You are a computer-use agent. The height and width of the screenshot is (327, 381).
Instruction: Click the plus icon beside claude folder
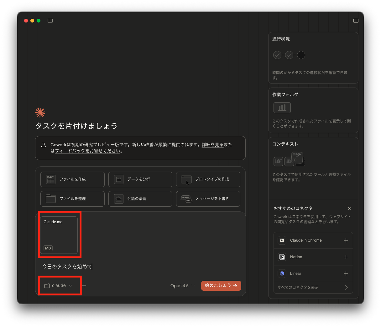84,286
